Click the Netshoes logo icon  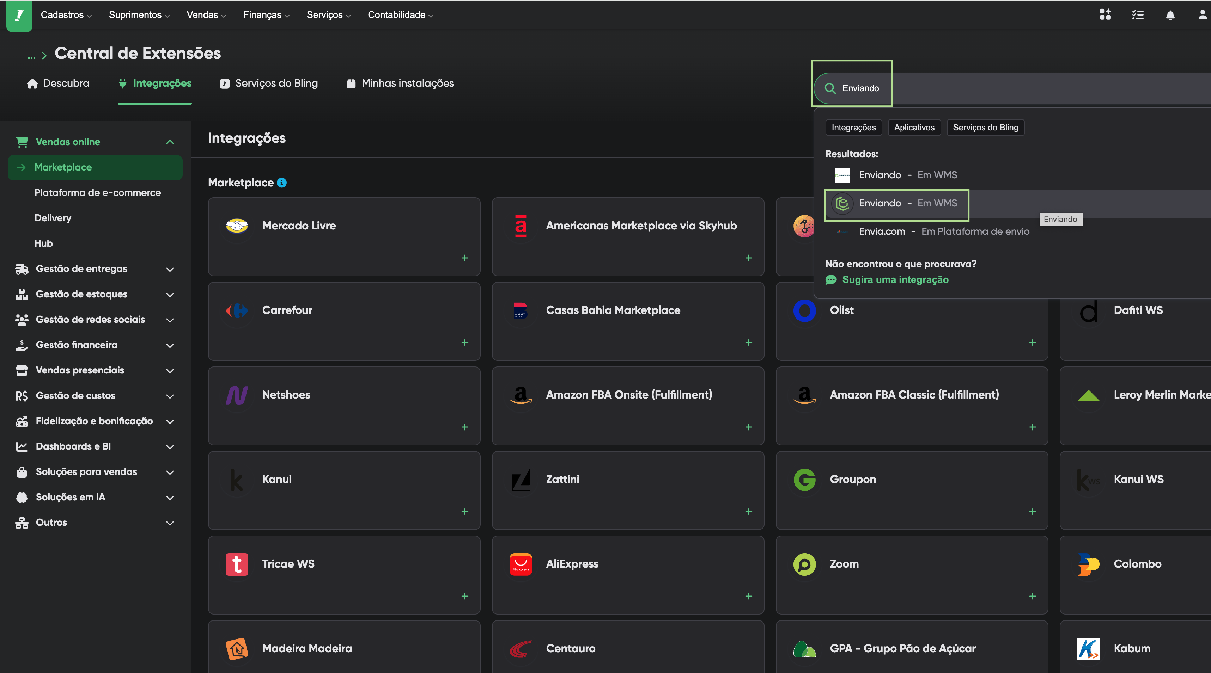(x=237, y=395)
